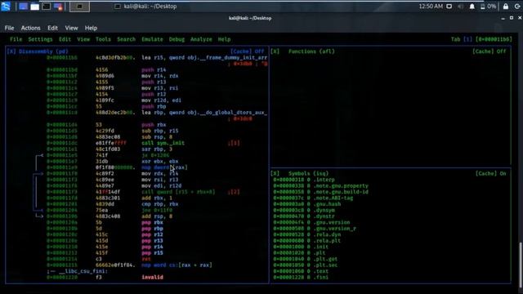Select the .plt.got symbol row
This screenshot has height=294, width=523.
(305, 259)
